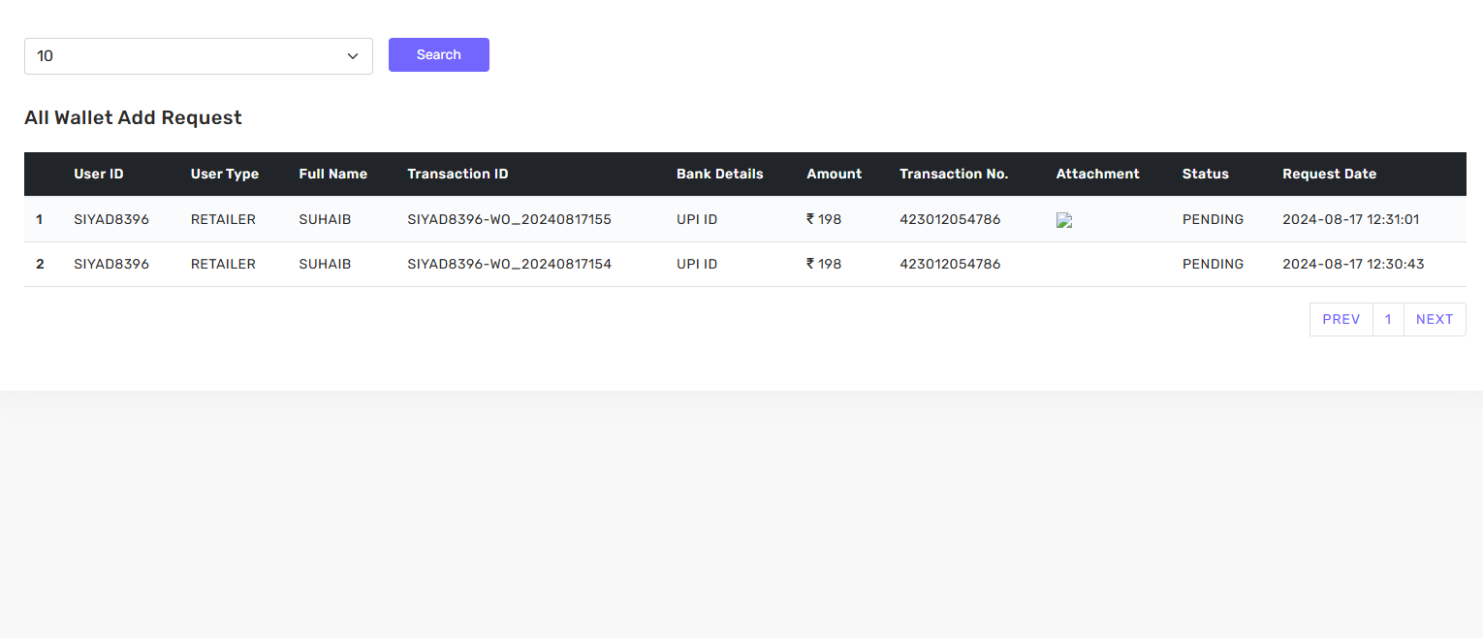
Task: Click PENDING status in second row
Action: click(x=1213, y=264)
